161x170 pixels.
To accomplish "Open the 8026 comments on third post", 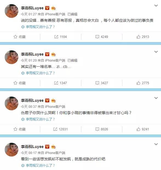I will pyautogui.click(x=102, y=129).
